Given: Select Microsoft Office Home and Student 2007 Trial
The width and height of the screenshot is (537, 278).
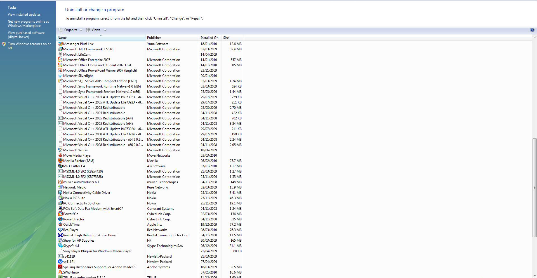Looking at the screenshot, I should (x=97, y=65).
